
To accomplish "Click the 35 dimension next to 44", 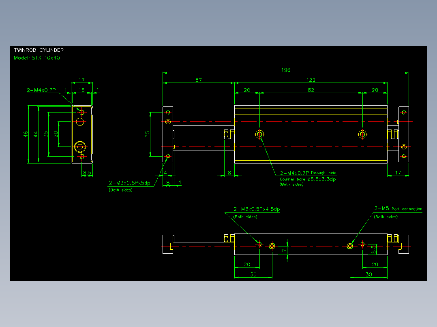I will (x=46, y=134).
